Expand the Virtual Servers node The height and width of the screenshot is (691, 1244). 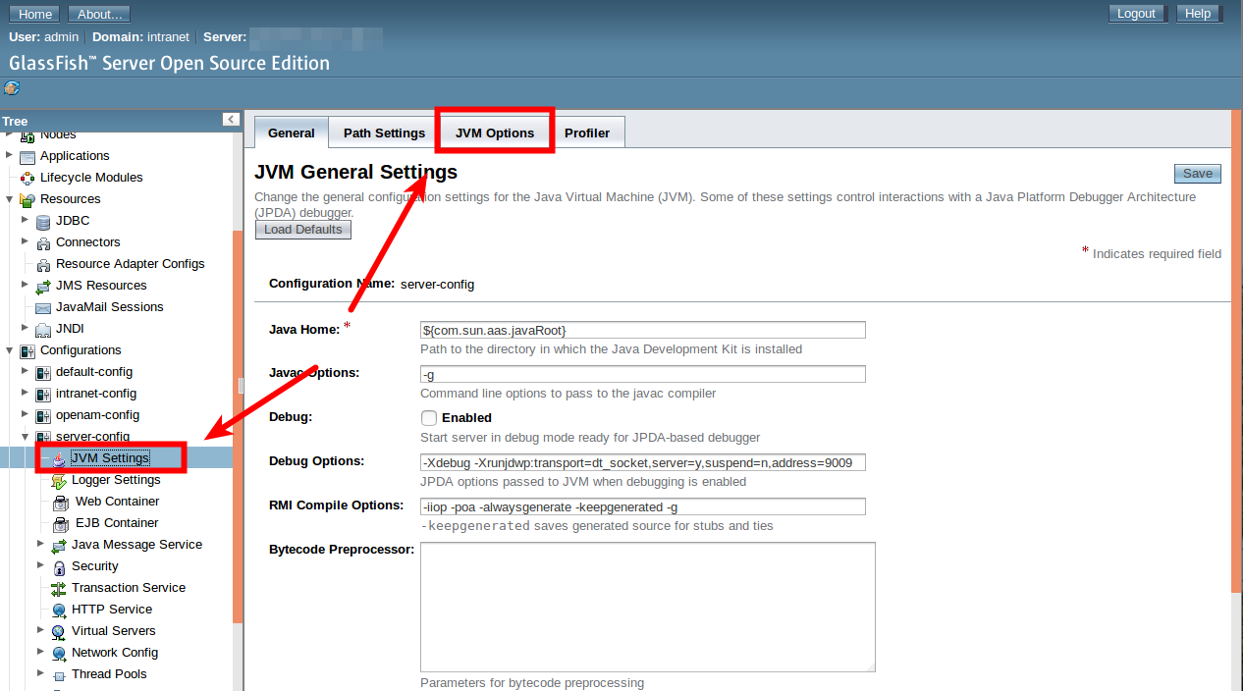[x=40, y=630]
